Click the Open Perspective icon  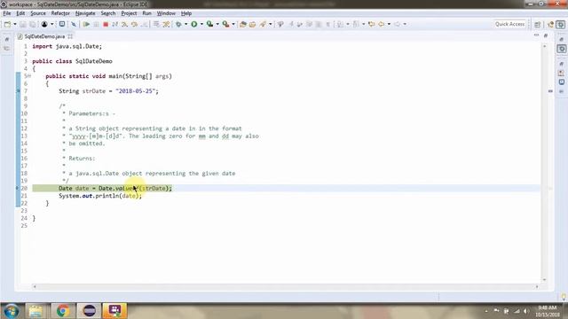coord(538,24)
